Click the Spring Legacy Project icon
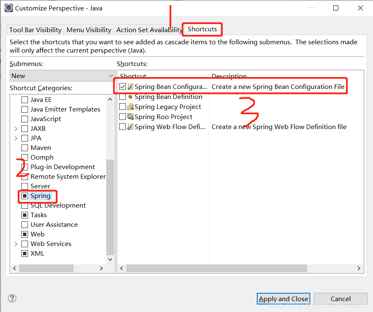The height and width of the screenshot is (312, 373). click(130, 107)
